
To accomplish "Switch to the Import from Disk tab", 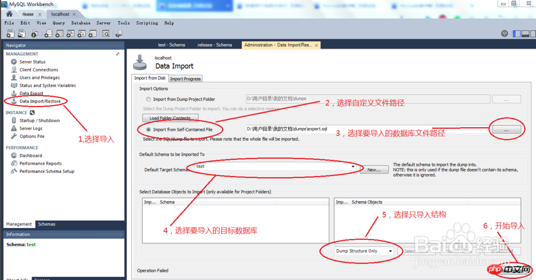I will [150, 78].
